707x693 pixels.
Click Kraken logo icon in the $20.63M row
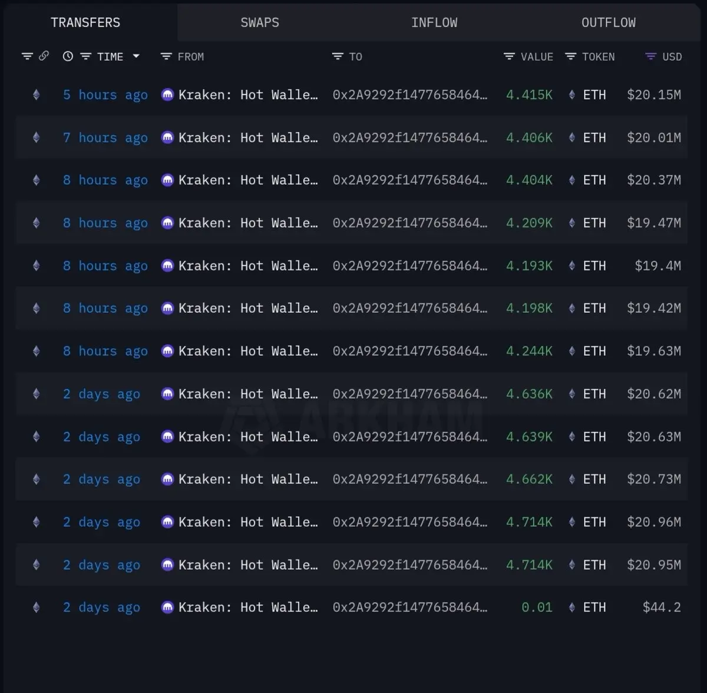[167, 437]
